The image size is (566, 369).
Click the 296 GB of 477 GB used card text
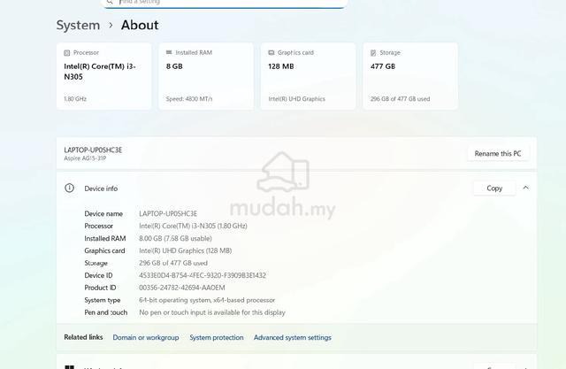[x=400, y=99]
